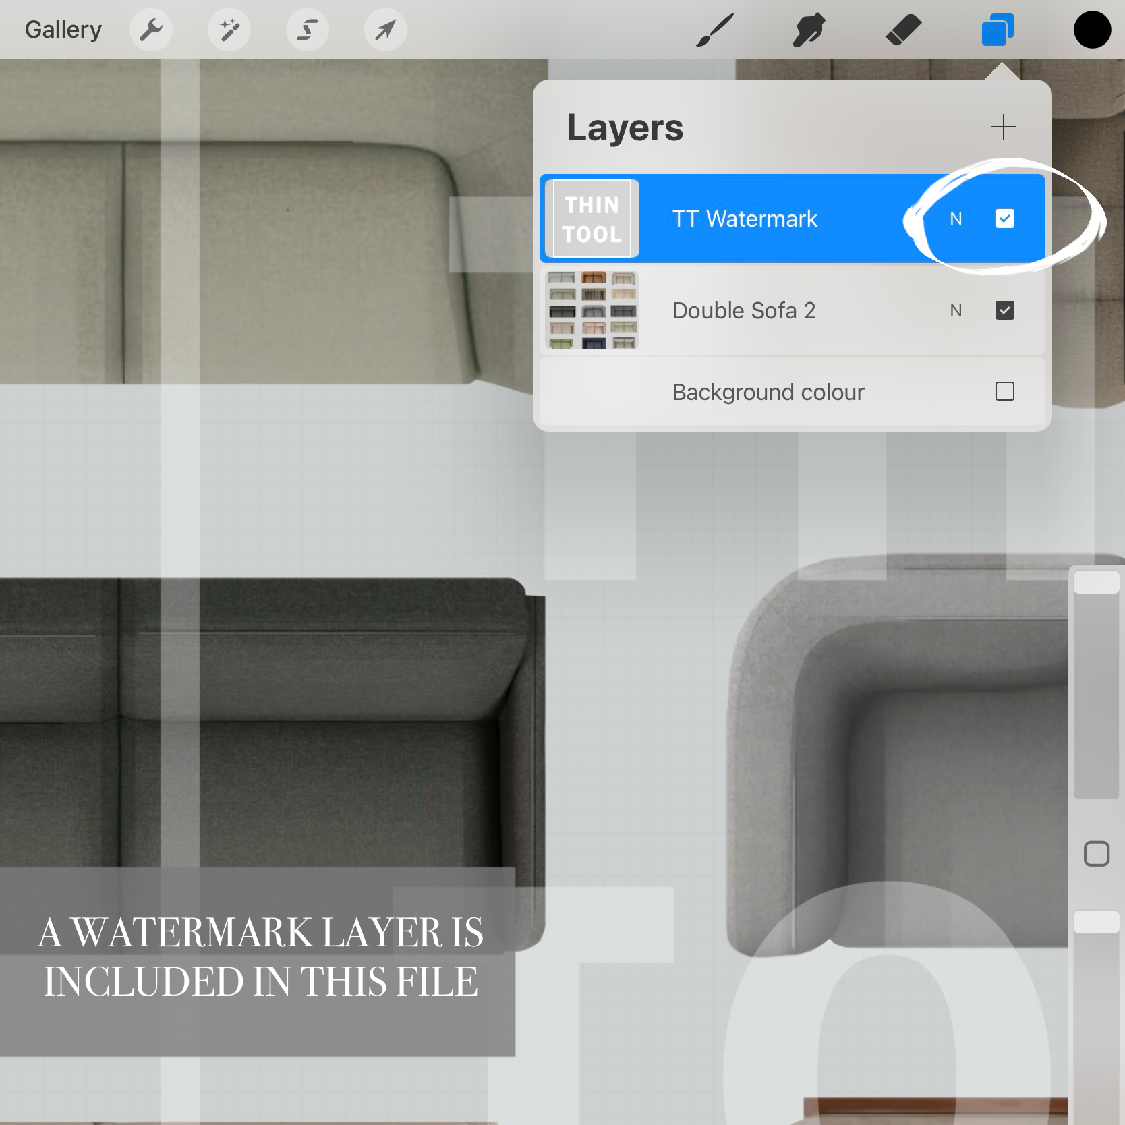Screen dimensions: 1125x1125
Task: Activate the Selection S-shaped tool
Action: [308, 30]
